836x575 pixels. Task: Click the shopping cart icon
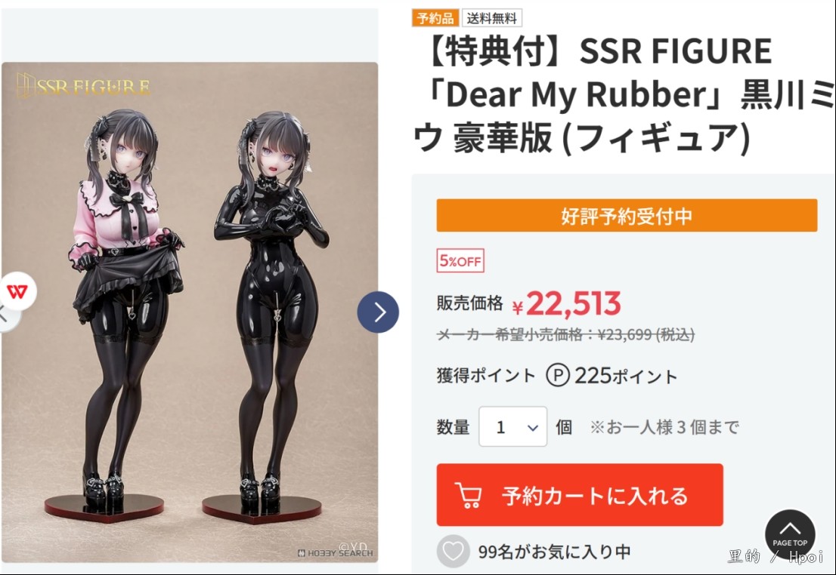[468, 495]
